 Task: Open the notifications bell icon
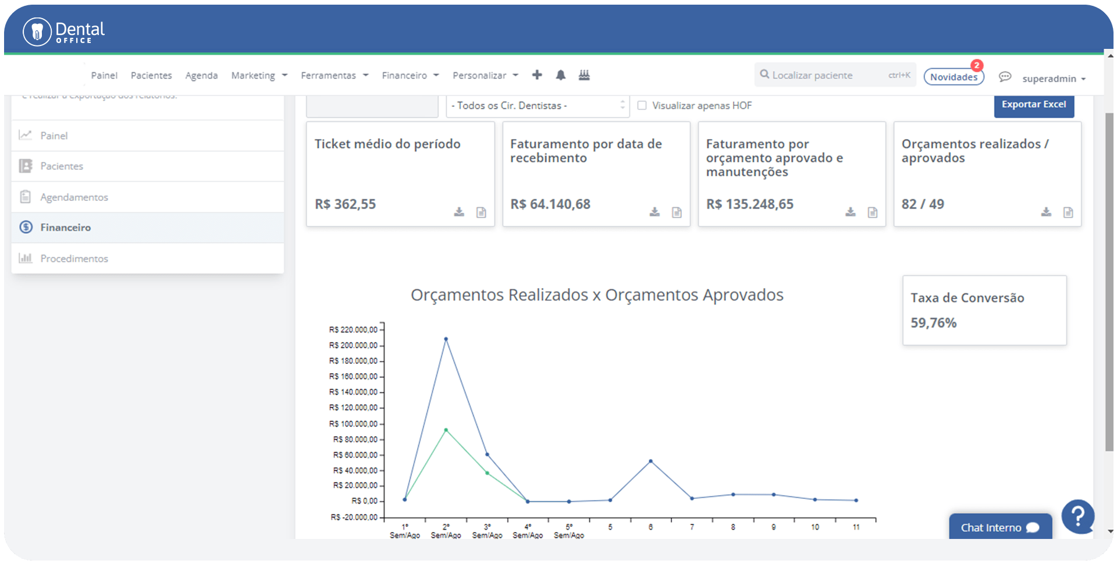coord(560,75)
